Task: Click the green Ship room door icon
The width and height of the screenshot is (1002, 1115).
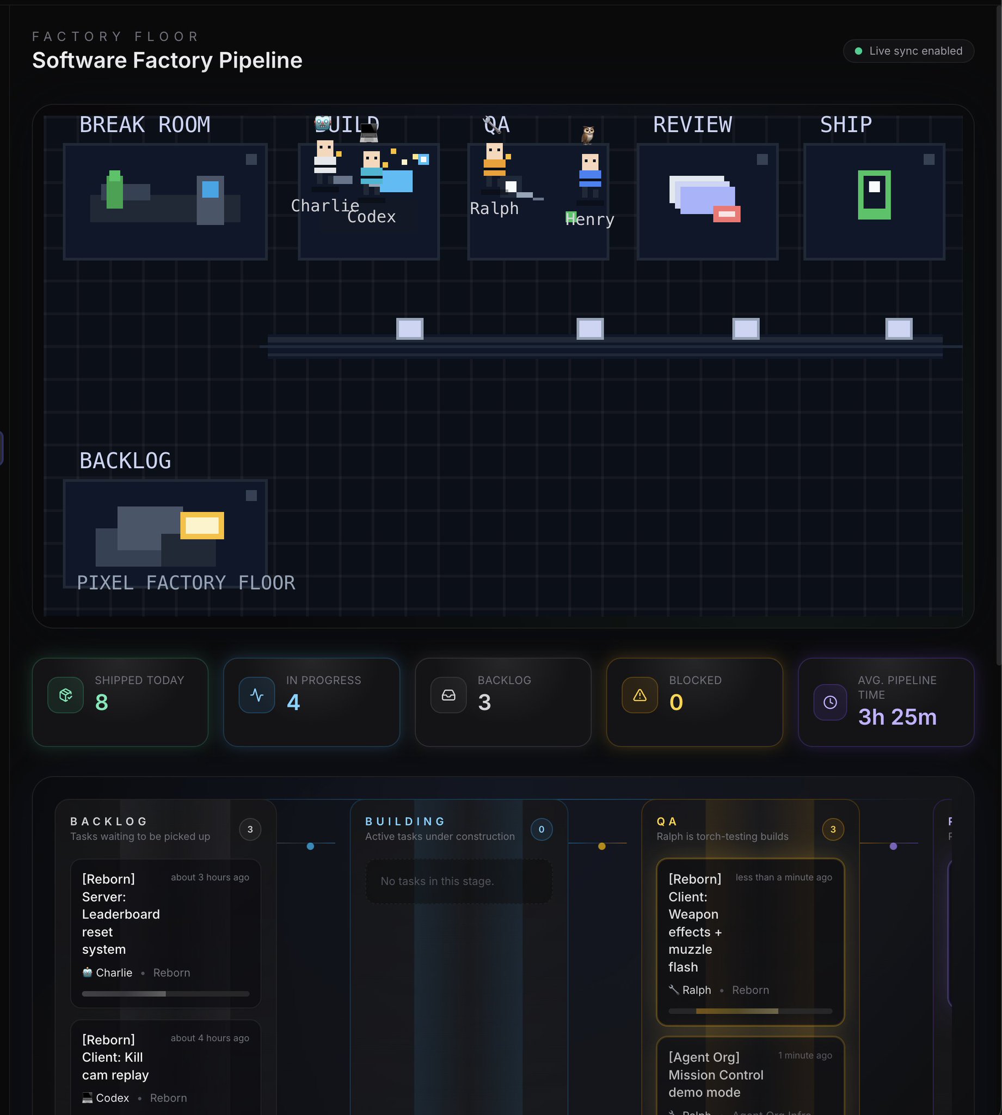Action: [874, 195]
